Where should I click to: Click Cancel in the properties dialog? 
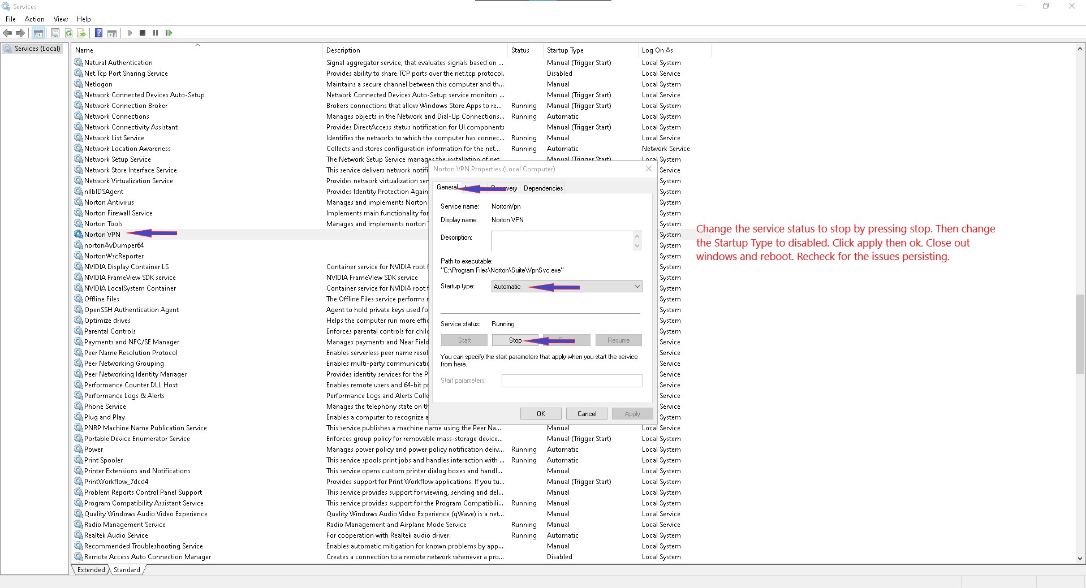click(587, 414)
